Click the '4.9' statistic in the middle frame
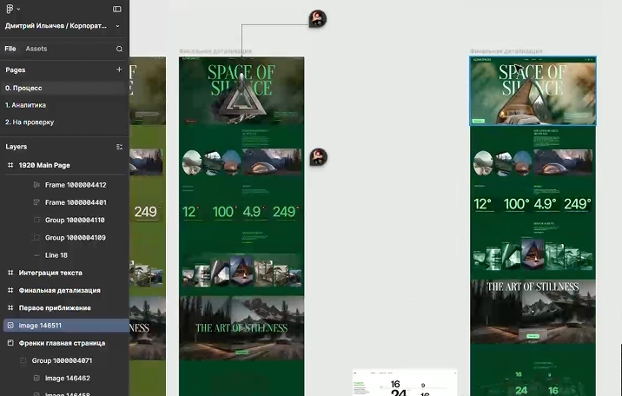This screenshot has height=396, width=622. 254,212
